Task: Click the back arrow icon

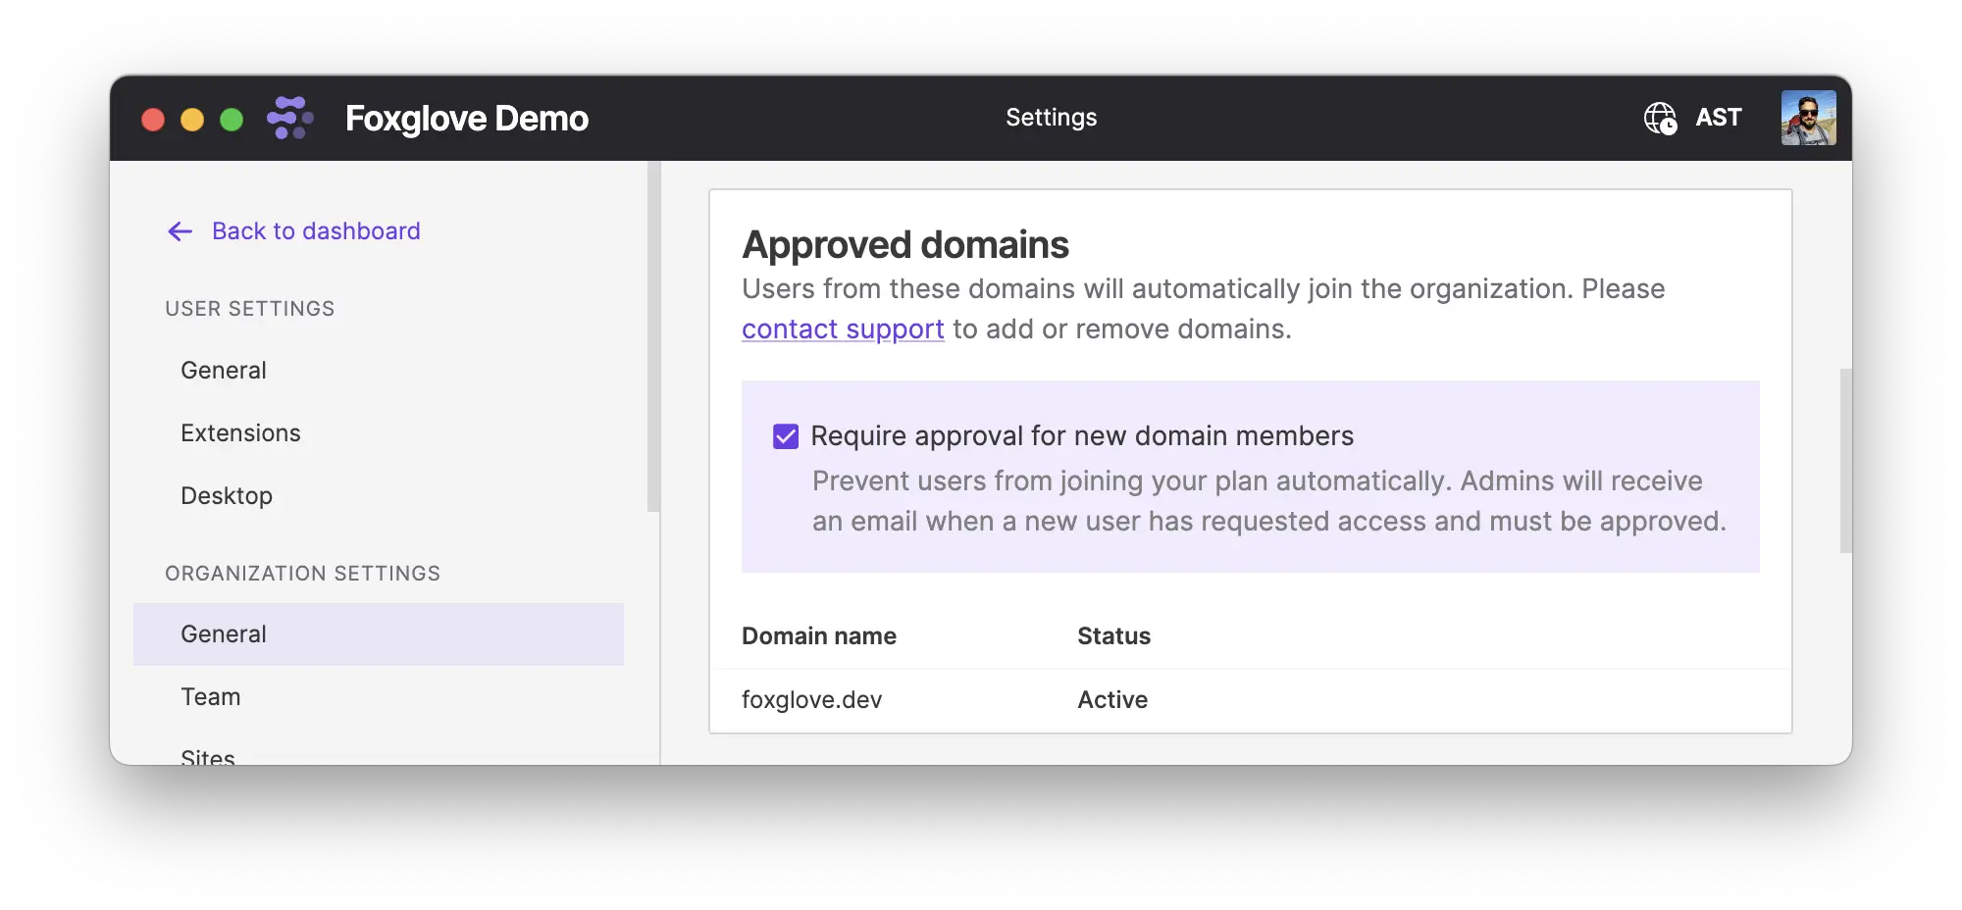Action: (x=180, y=231)
